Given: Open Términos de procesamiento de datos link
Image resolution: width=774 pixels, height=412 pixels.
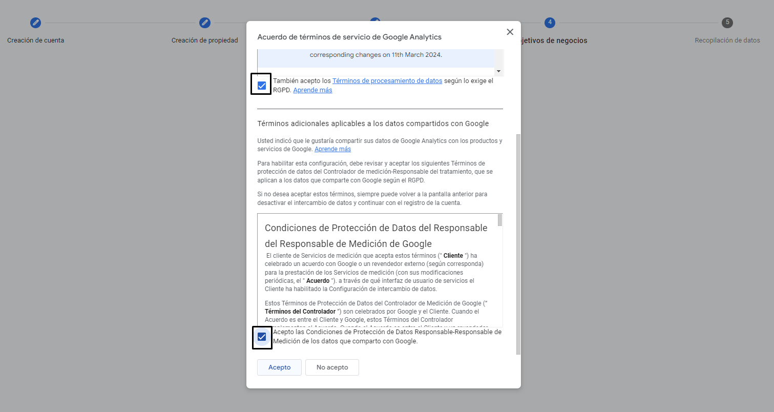Looking at the screenshot, I should point(387,81).
